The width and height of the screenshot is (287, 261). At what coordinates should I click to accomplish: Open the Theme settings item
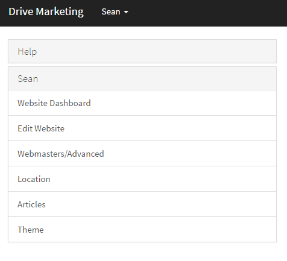pyautogui.click(x=31, y=230)
